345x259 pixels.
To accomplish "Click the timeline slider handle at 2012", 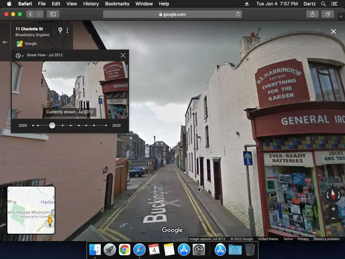I will point(52,125).
